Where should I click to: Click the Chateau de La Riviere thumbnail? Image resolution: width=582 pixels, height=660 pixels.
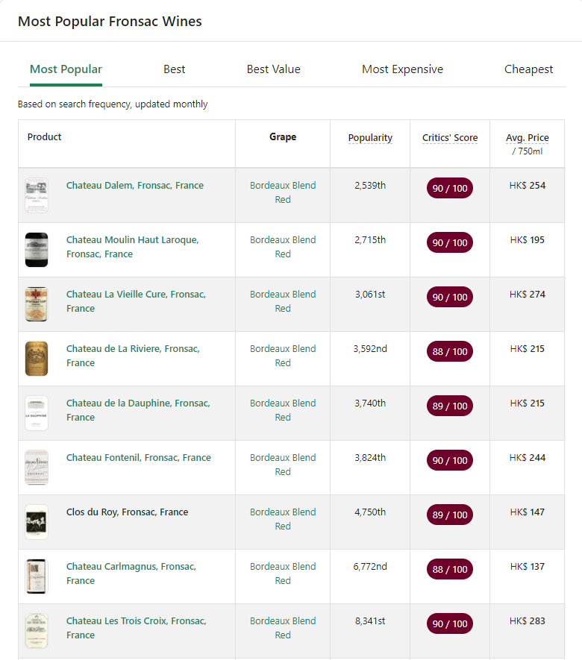point(37,359)
